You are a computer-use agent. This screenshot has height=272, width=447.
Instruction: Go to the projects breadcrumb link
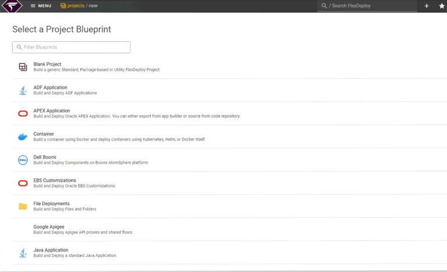(76, 6)
